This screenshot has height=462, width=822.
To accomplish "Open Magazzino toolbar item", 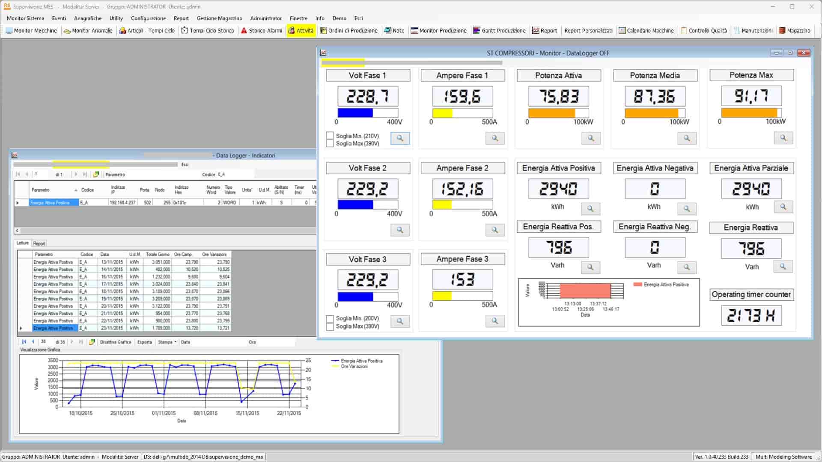I will [x=795, y=31].
